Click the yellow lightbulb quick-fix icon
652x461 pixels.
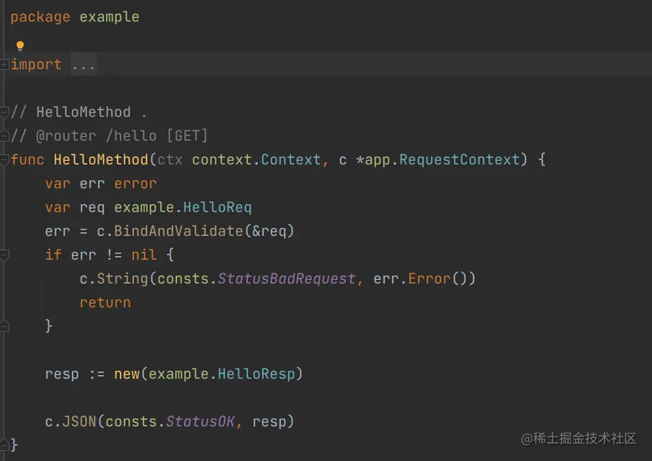pos(20,45)
